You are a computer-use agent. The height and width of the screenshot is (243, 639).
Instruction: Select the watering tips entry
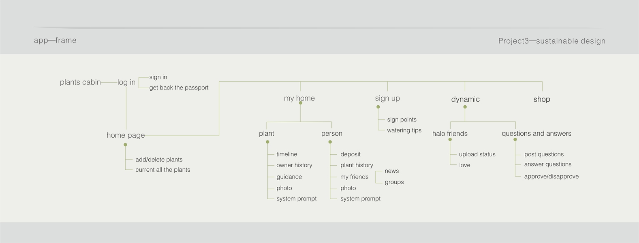[x=404, y=130]
